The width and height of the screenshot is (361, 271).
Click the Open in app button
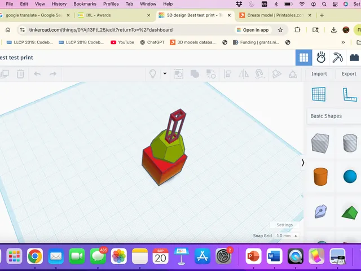(x=253, y=30)
